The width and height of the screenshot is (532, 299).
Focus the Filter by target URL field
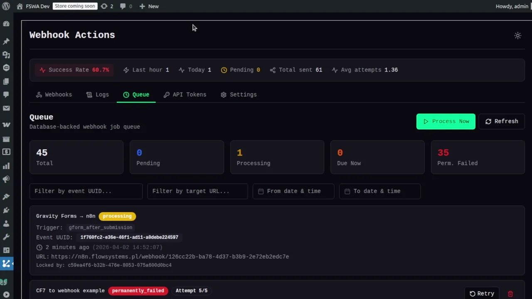point(197,191)
